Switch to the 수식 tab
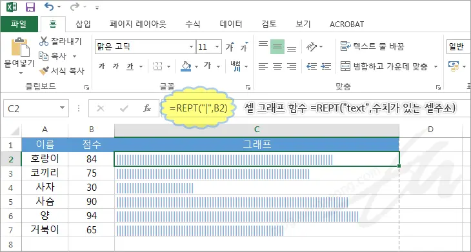 (x=192, y=24)
